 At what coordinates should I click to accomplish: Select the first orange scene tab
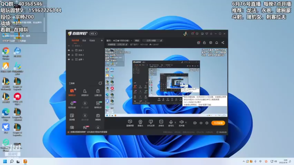coord(75,40)
